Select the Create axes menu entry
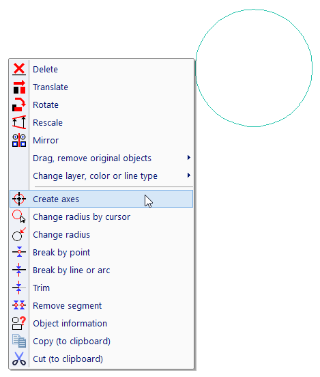The image size is (320, 377). 102,199
